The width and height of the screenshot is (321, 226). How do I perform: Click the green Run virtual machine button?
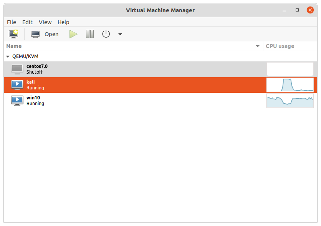(x=73, y=34)
